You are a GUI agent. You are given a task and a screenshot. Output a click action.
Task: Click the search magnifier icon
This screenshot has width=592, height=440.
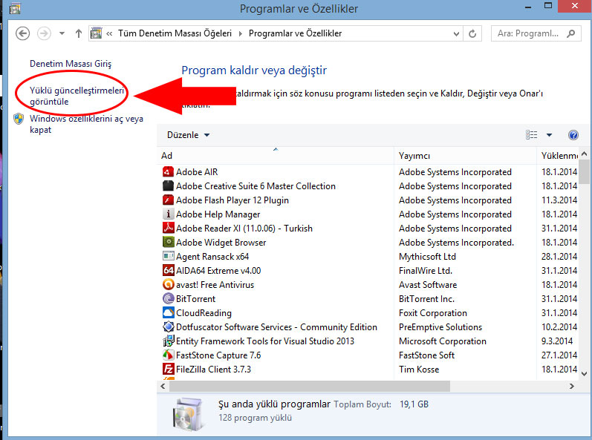(x=571, y=33)
